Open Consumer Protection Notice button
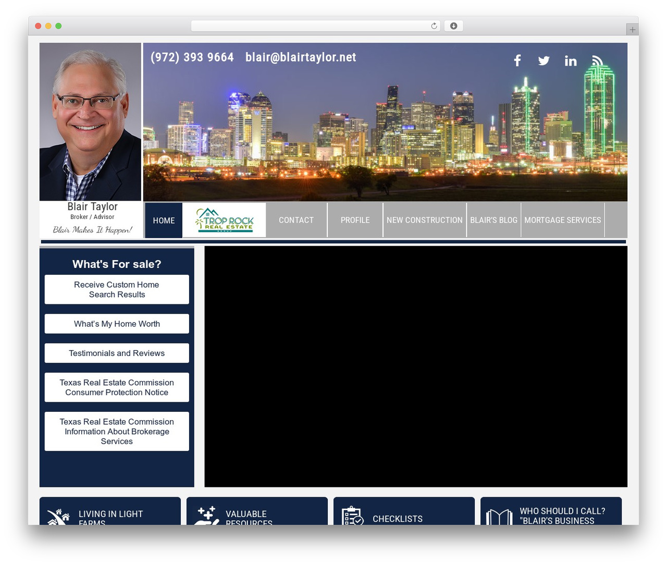Screen dimensions: 667x565 (117, 387)
